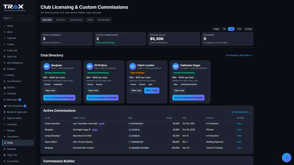The image size is (294, 165).
Task: Open the Briefs tab
Action: click(x=90, y=20)
